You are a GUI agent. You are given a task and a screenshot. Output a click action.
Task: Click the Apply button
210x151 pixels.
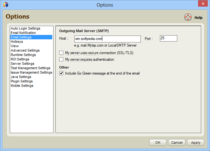196,143
